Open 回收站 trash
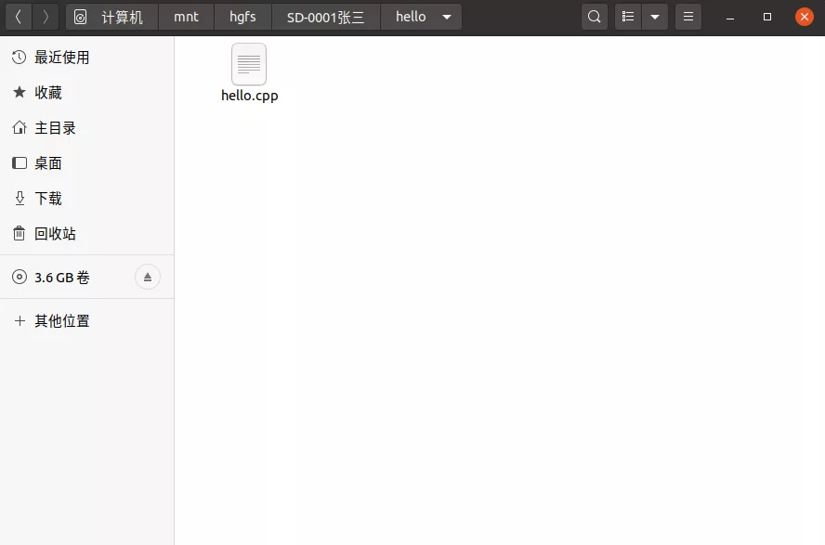 pyautogui.click(x=86, y=233)
